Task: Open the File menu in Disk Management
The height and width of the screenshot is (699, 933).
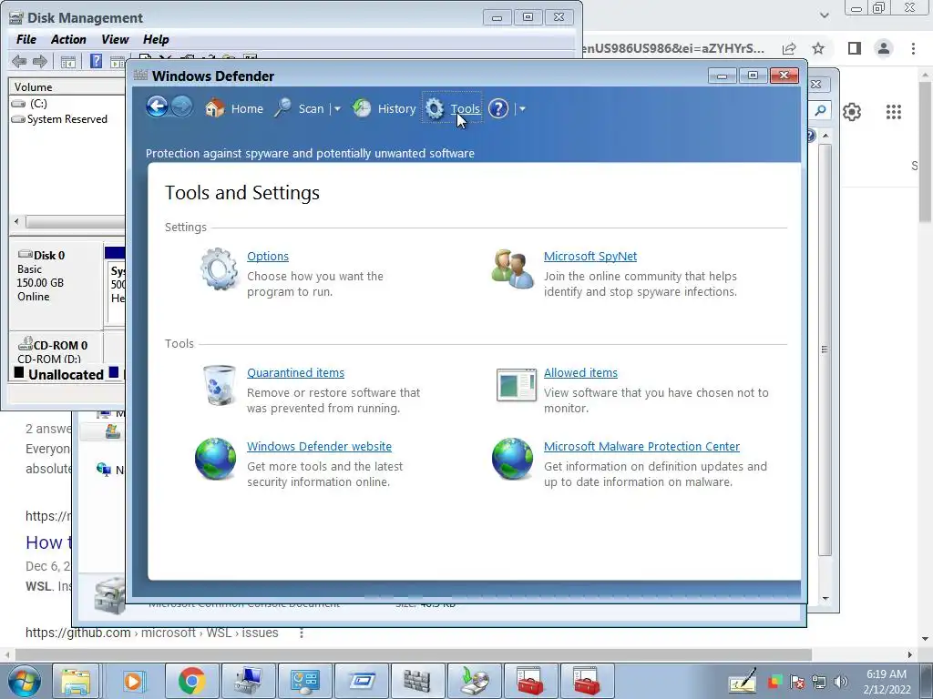Action: click(26, 39)
